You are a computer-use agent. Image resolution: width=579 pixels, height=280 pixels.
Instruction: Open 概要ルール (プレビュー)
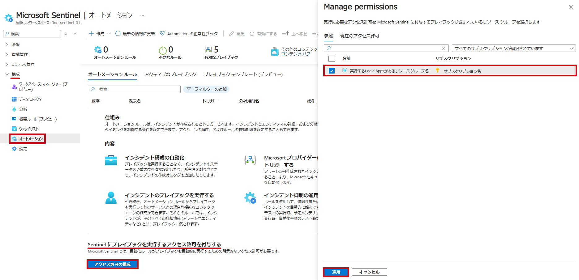[x=38, y=119]
